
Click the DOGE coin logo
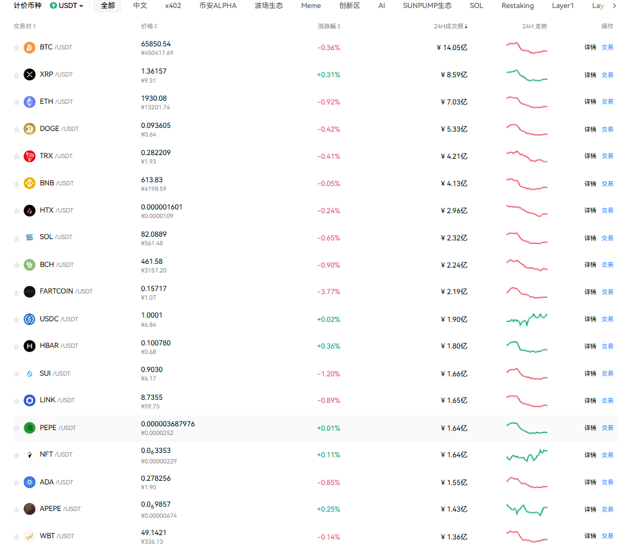[29, 129]
